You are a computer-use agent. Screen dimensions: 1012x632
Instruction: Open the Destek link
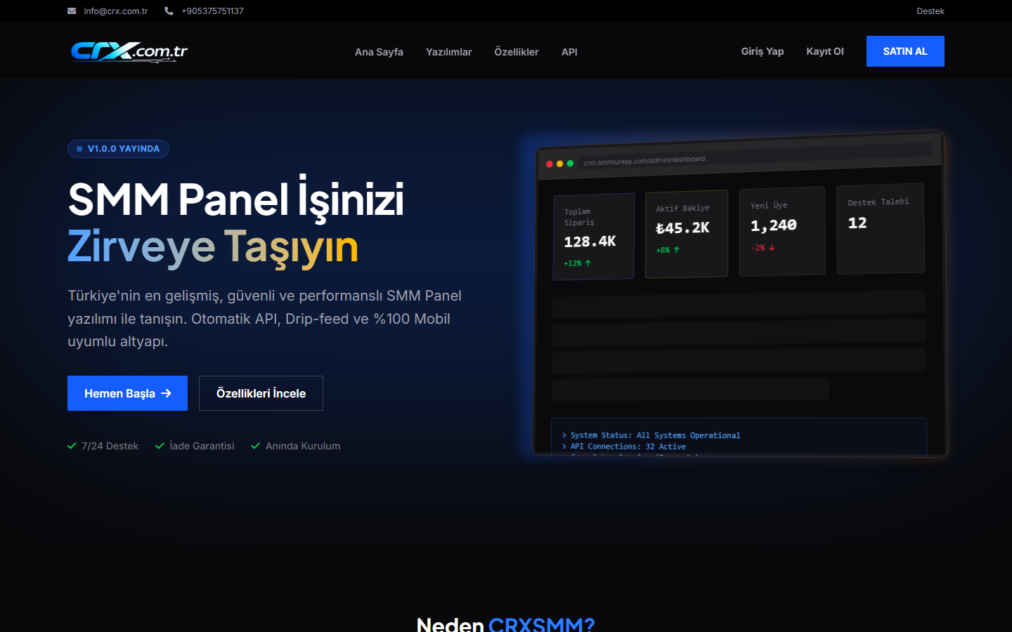pos(930,11)
